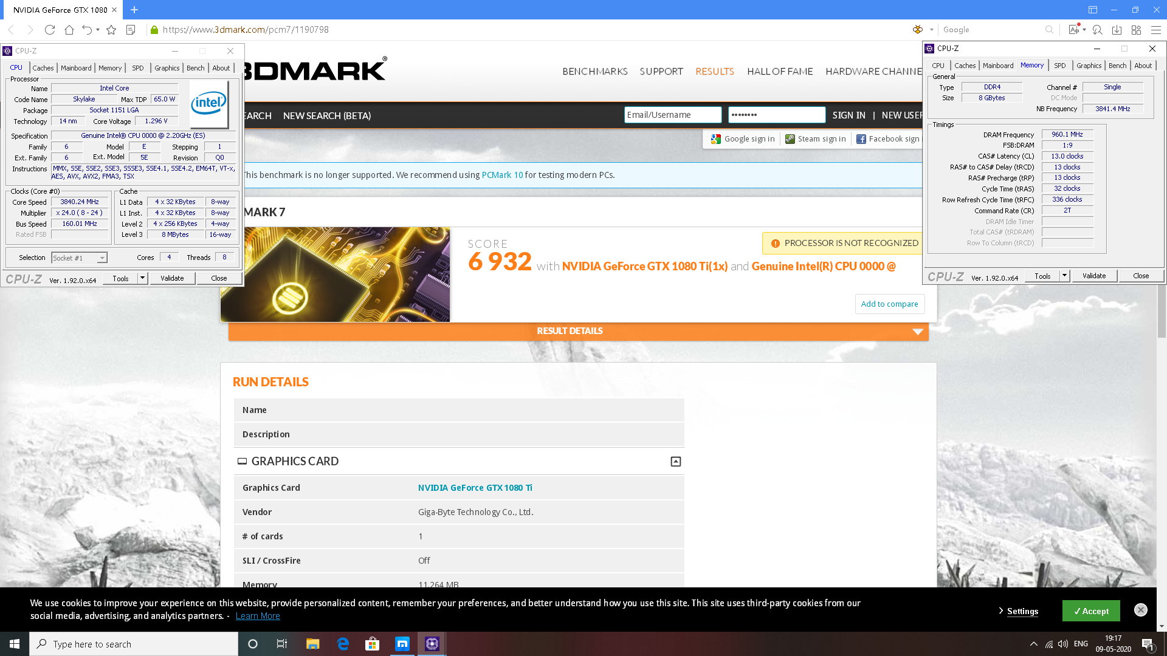Click NEW SEARCH (BETA) link
This screenshot has width=1167, height=656.
[x=326, y=115]
